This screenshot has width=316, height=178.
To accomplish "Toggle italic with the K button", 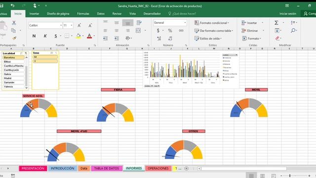I will [x=45, y=36].
